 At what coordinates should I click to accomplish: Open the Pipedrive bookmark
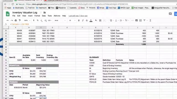[61, 8]
